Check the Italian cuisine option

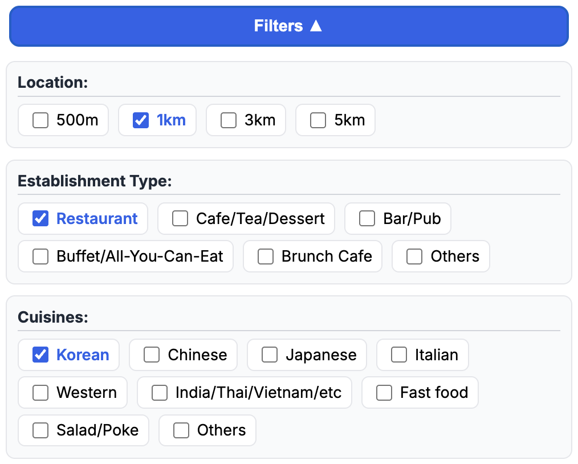click(399, 355)
